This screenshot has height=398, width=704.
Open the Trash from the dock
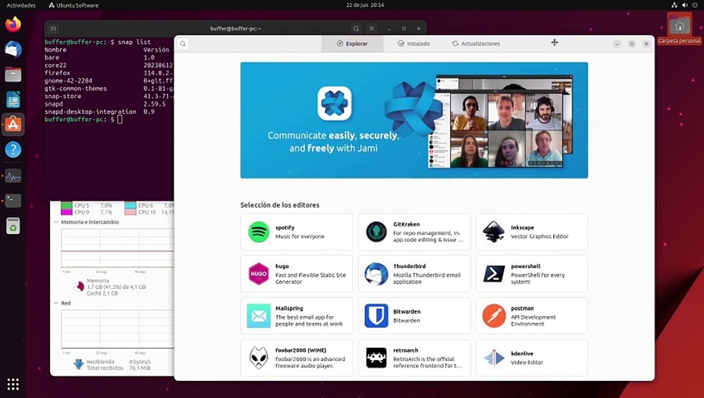(13, 226)
